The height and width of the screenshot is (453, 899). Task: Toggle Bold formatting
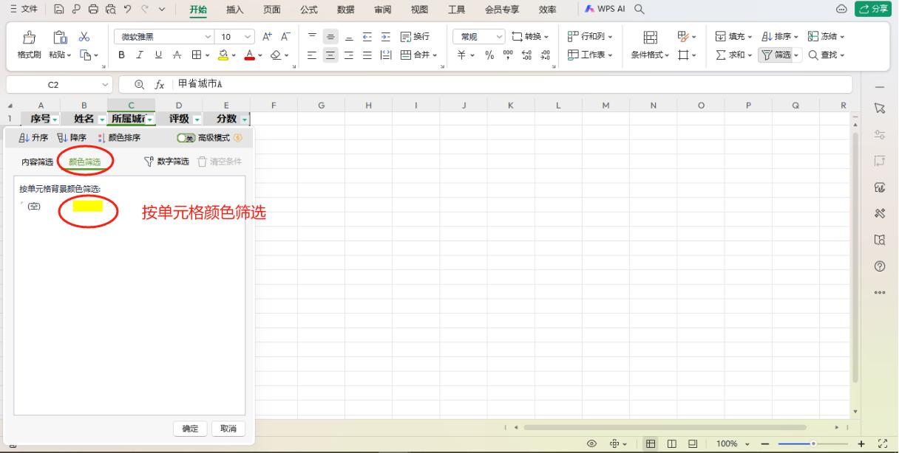point(122,55)
